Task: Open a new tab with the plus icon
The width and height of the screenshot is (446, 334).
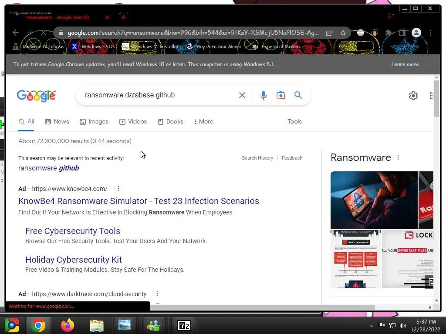Action: click(123, 17)
